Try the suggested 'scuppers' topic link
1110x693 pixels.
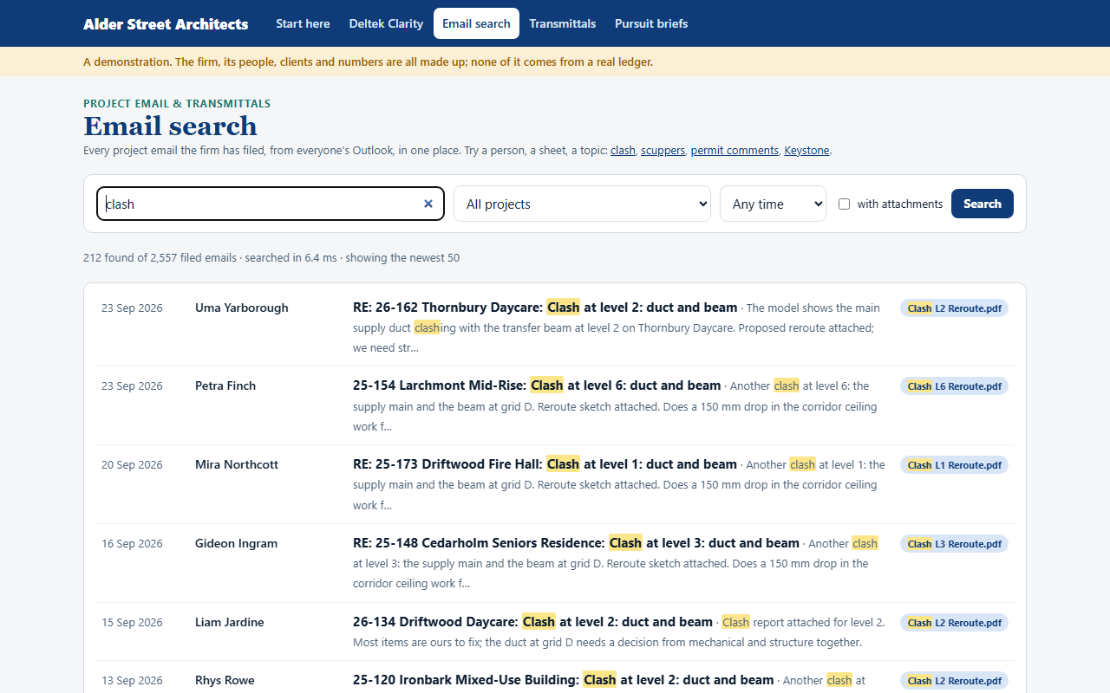point(663,150)
